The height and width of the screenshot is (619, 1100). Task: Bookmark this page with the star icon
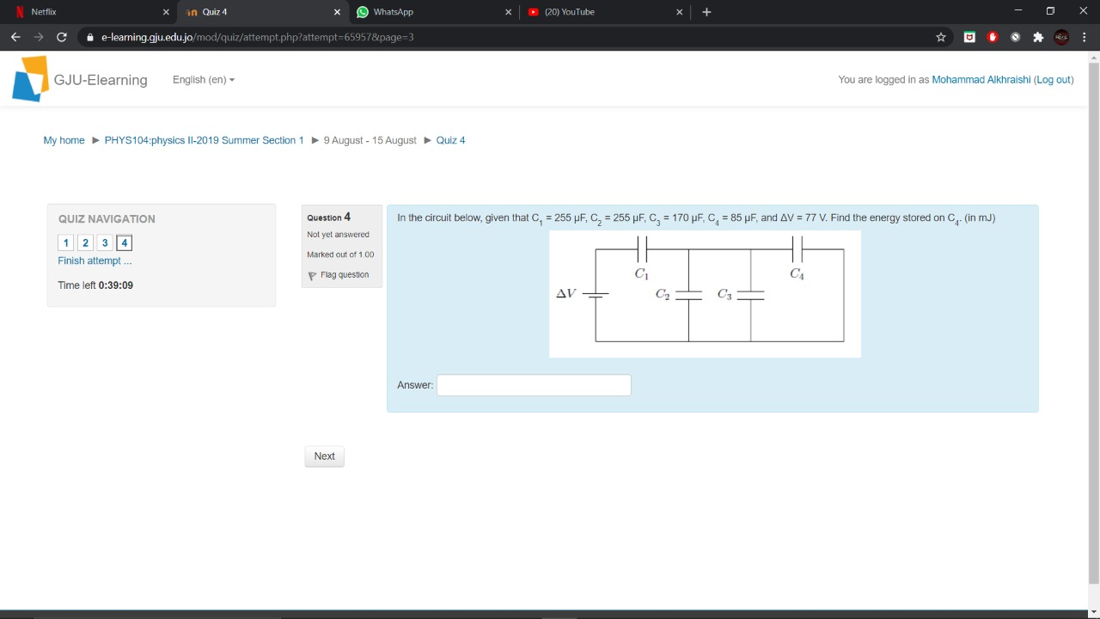[941, 37]
